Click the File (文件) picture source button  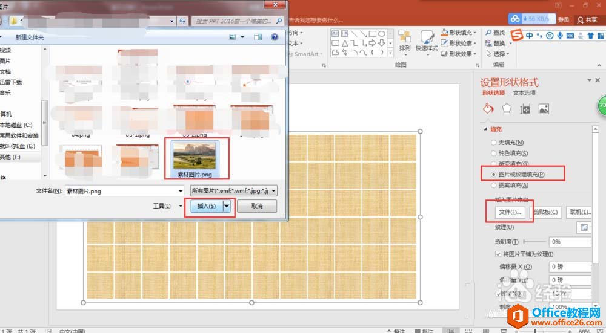click(x=510, y=212)
